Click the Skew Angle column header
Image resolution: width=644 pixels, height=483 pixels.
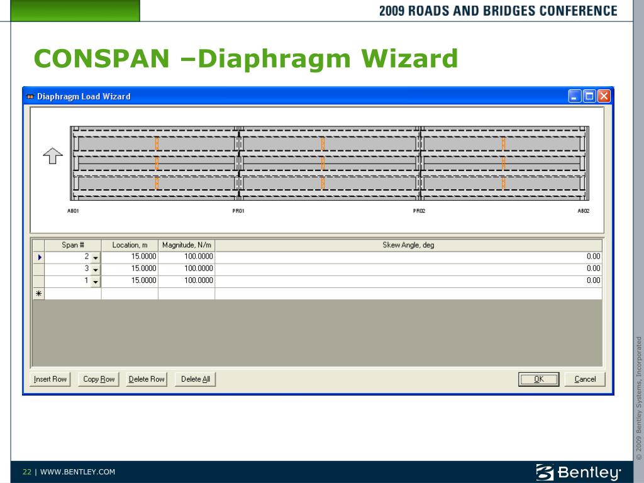(408, 245)
